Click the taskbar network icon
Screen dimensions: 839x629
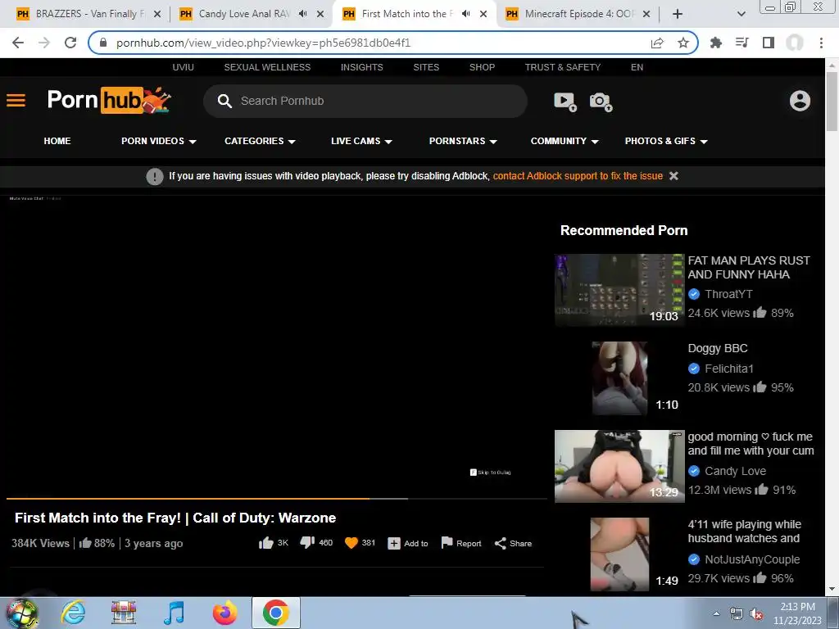(737, 614)
